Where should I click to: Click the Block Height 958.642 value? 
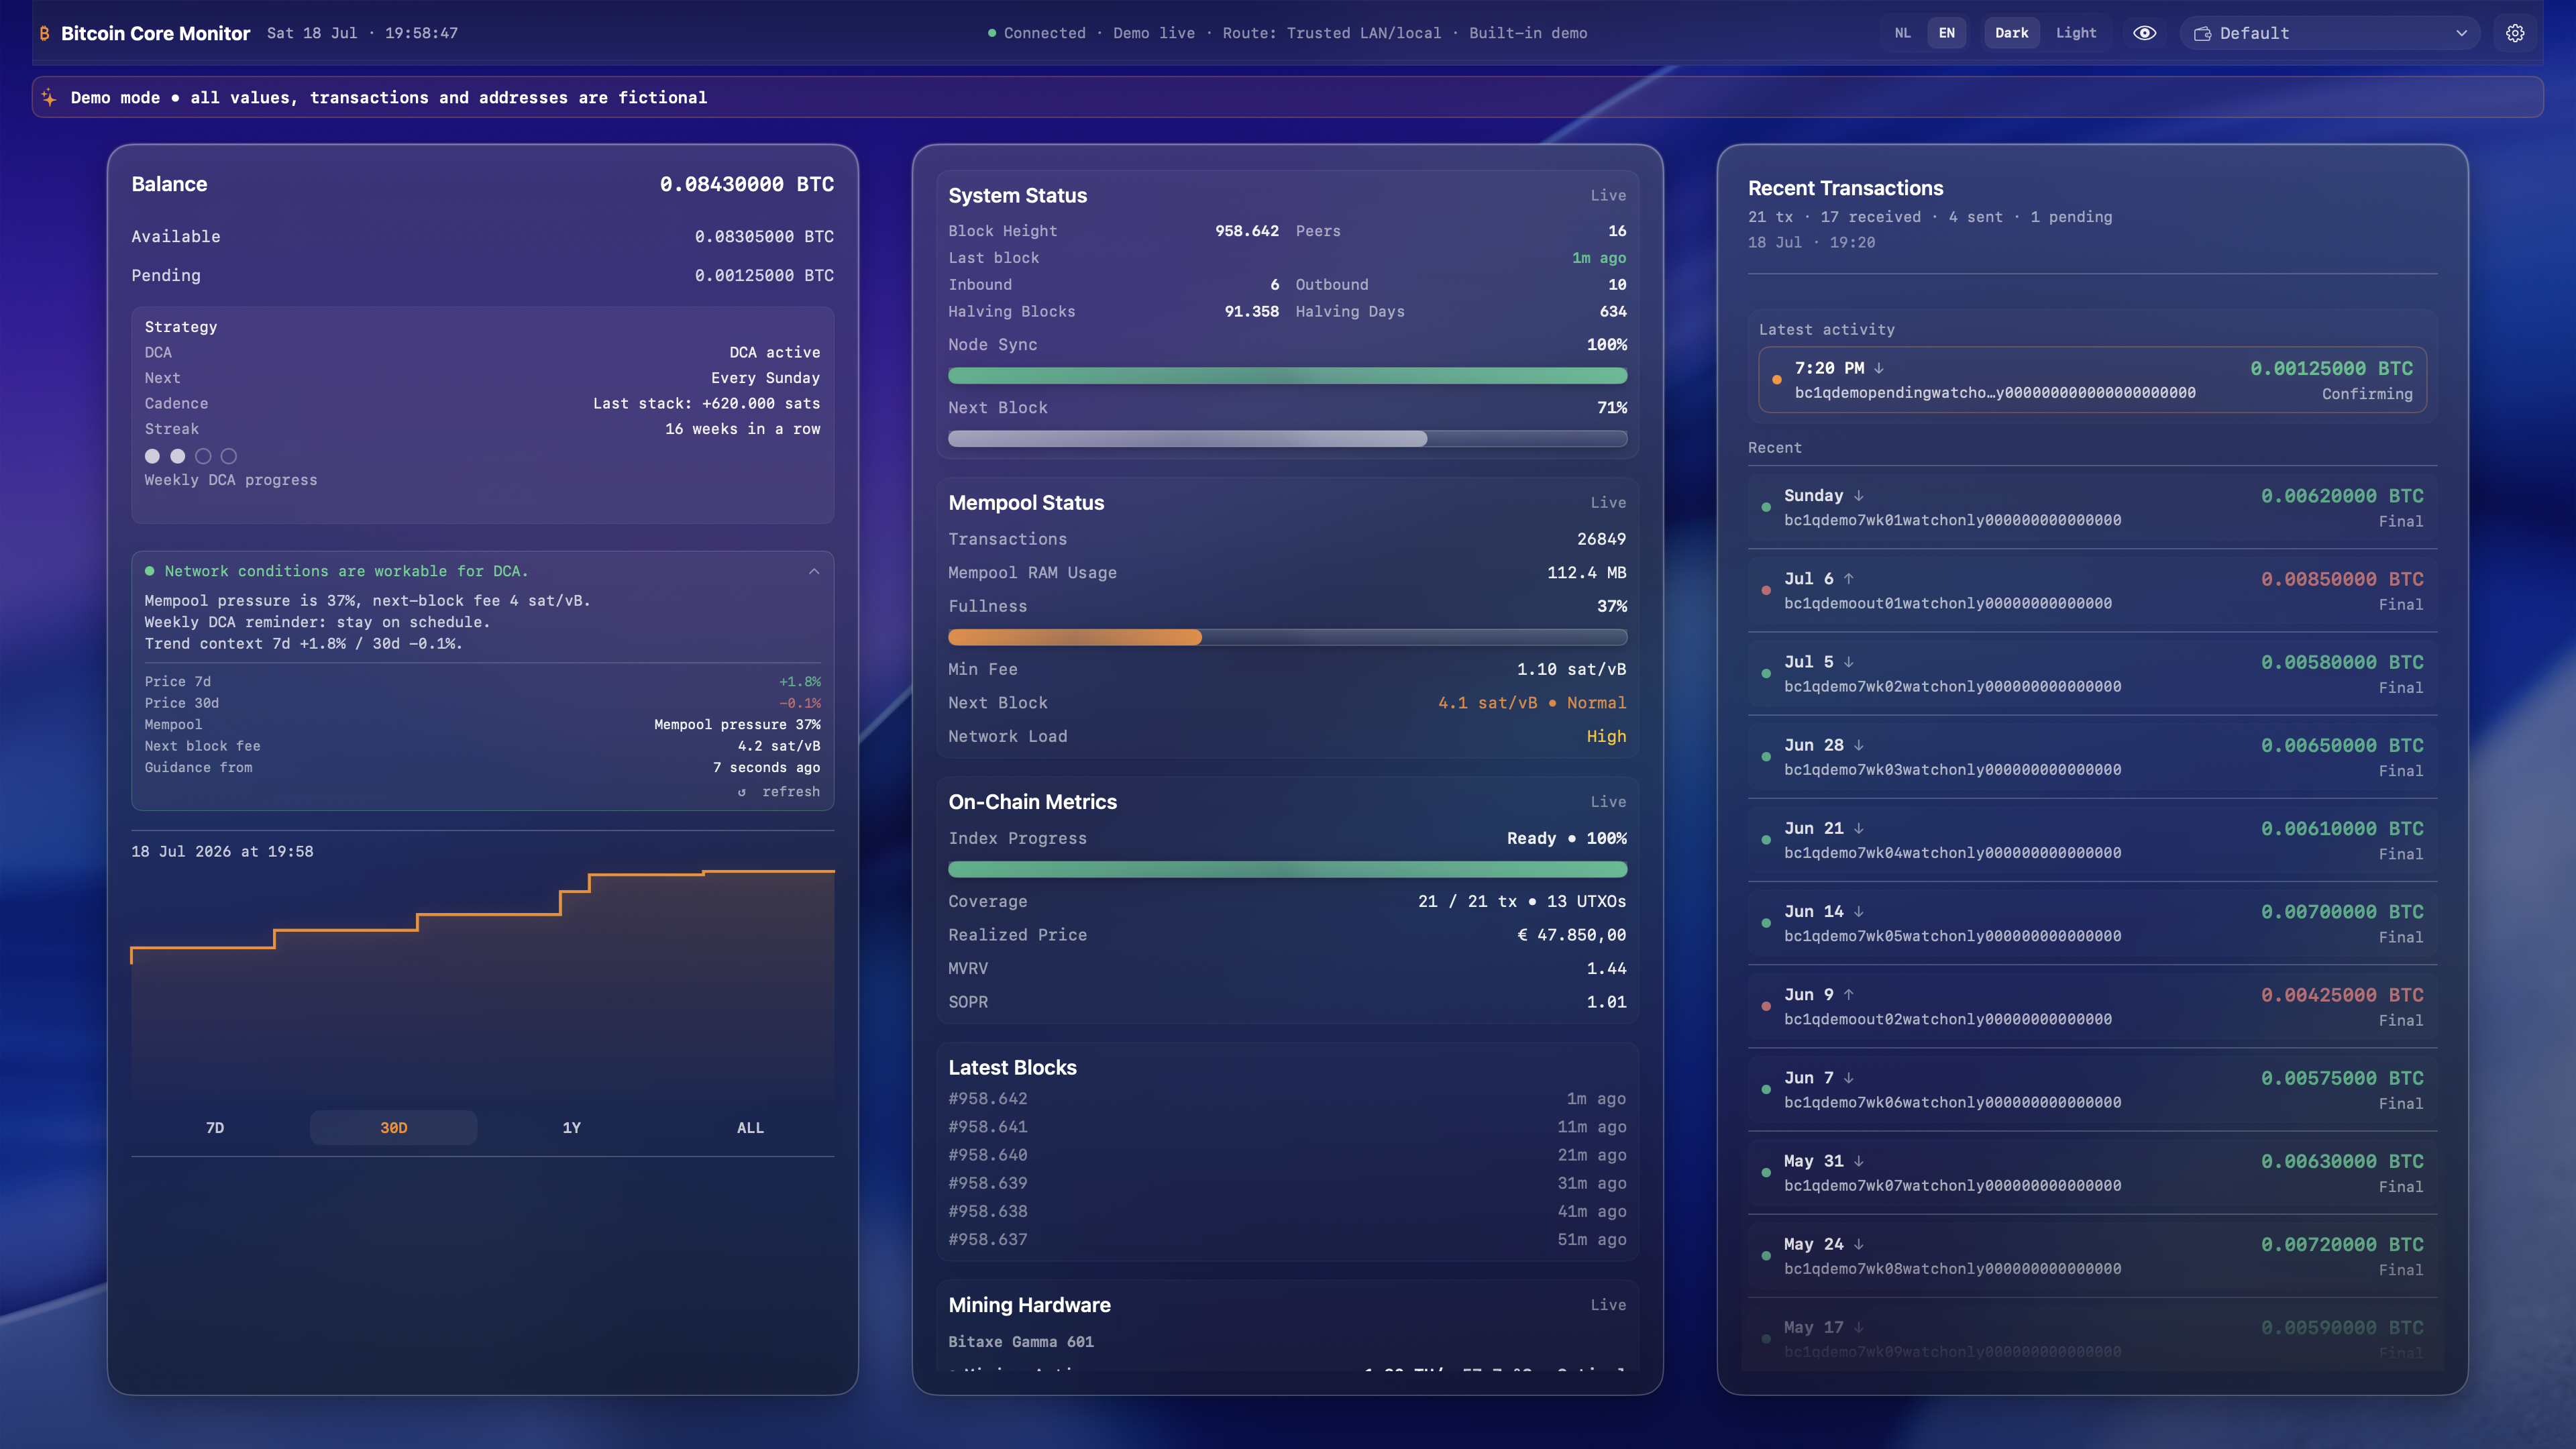pyautogui.click(x=1247, y=231)
